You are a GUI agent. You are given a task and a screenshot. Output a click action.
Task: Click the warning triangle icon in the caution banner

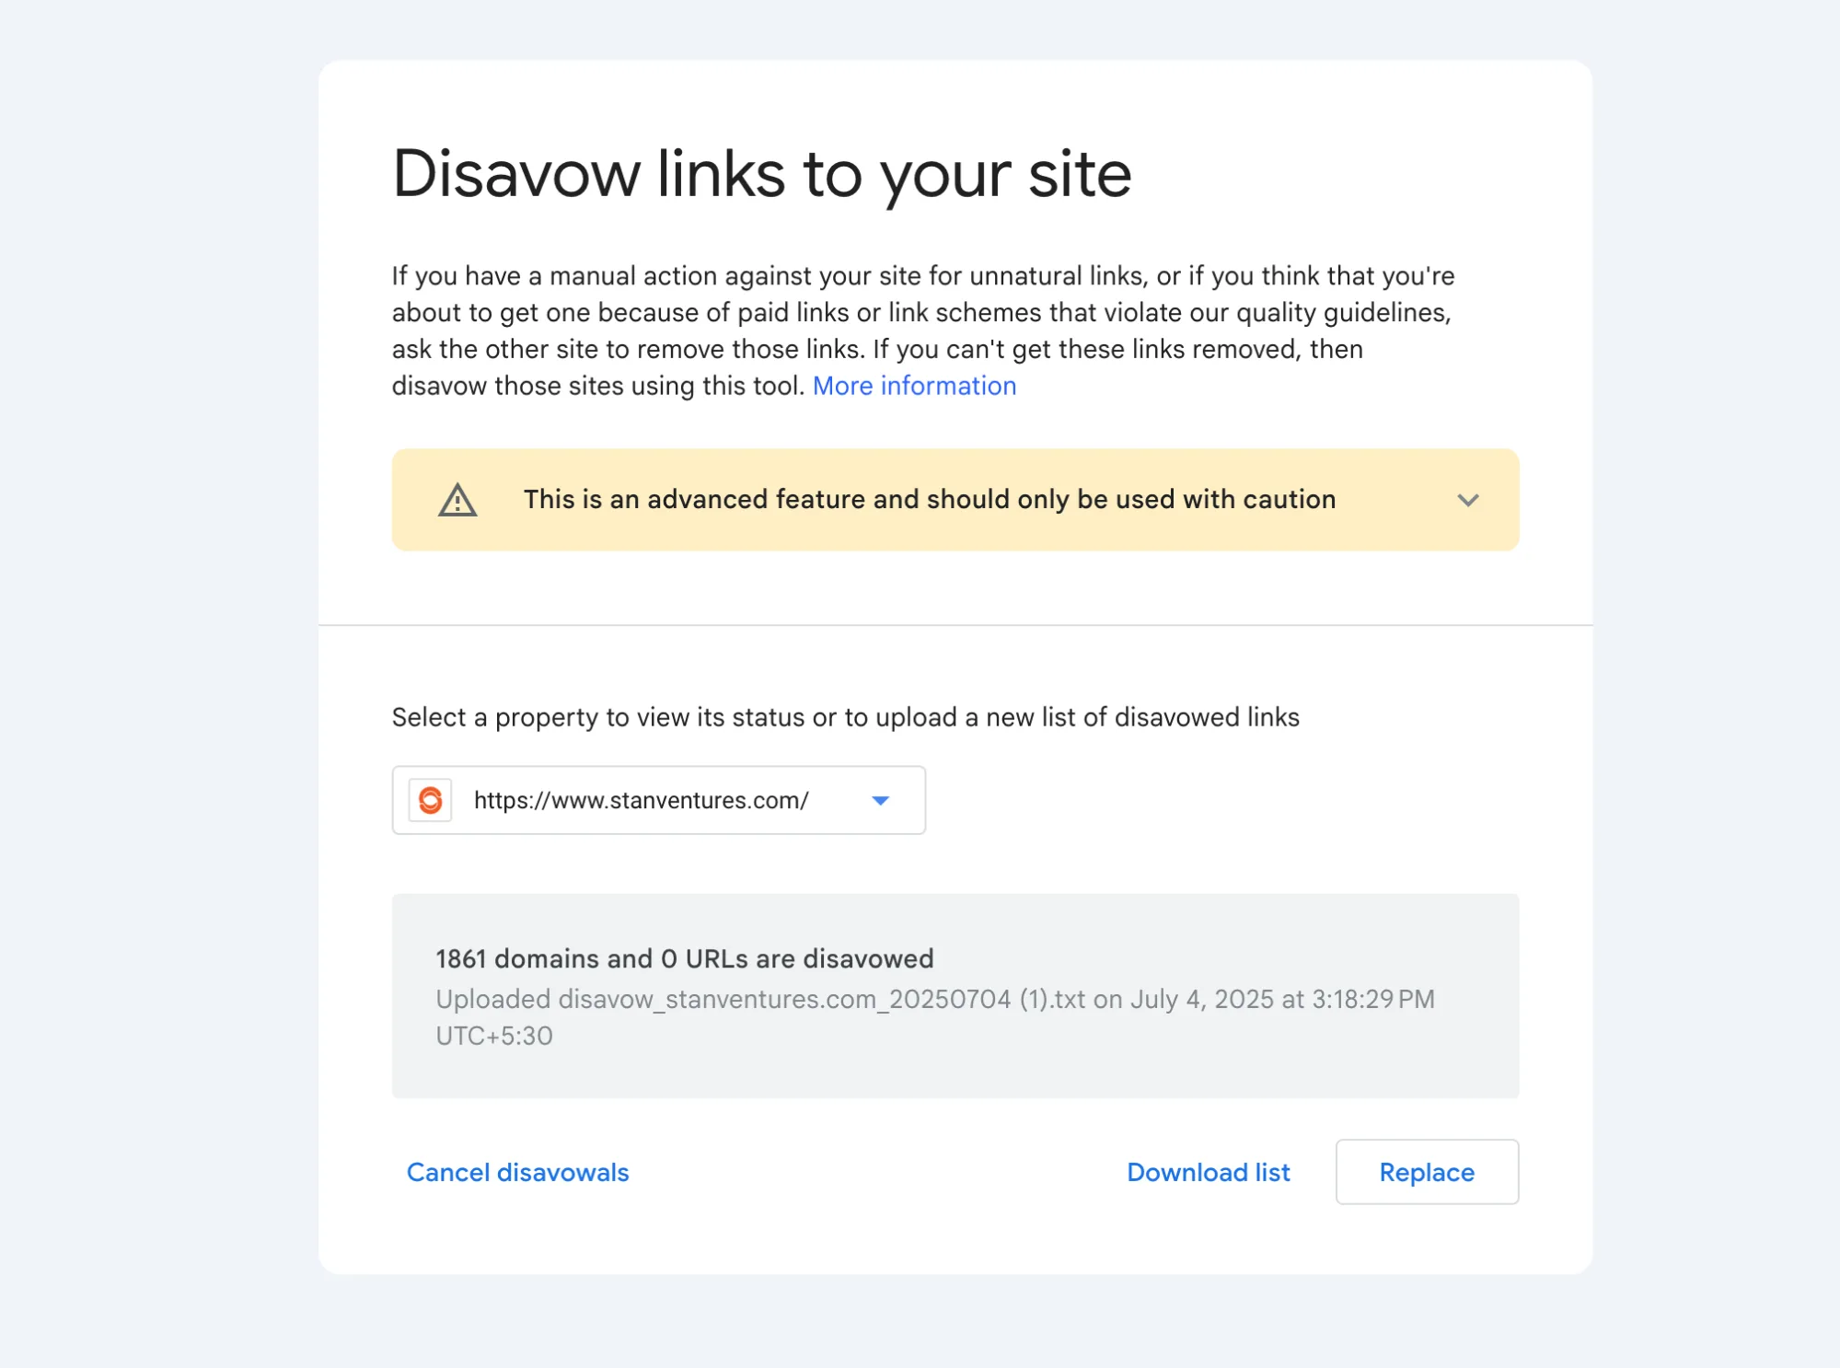[x=459, y=500]
